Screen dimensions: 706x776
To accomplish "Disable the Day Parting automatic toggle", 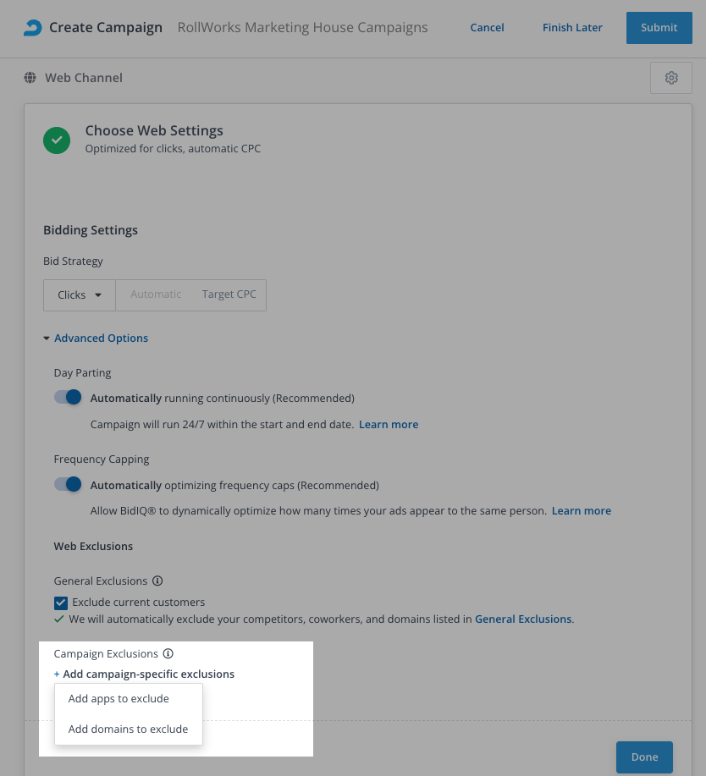I will tap(68, 397).
